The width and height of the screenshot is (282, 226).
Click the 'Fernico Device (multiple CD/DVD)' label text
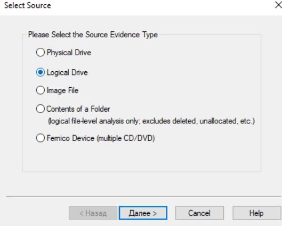point(101,138)
